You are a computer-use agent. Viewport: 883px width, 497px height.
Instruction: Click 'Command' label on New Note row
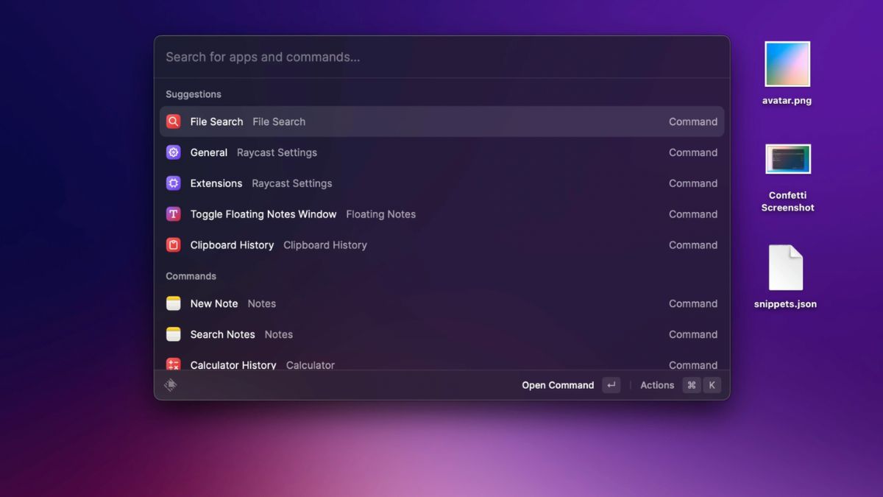coord(693,303)
